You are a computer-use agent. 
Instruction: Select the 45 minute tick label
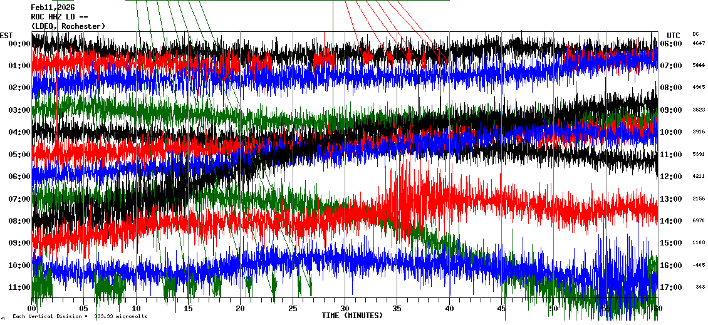point(501,309)
